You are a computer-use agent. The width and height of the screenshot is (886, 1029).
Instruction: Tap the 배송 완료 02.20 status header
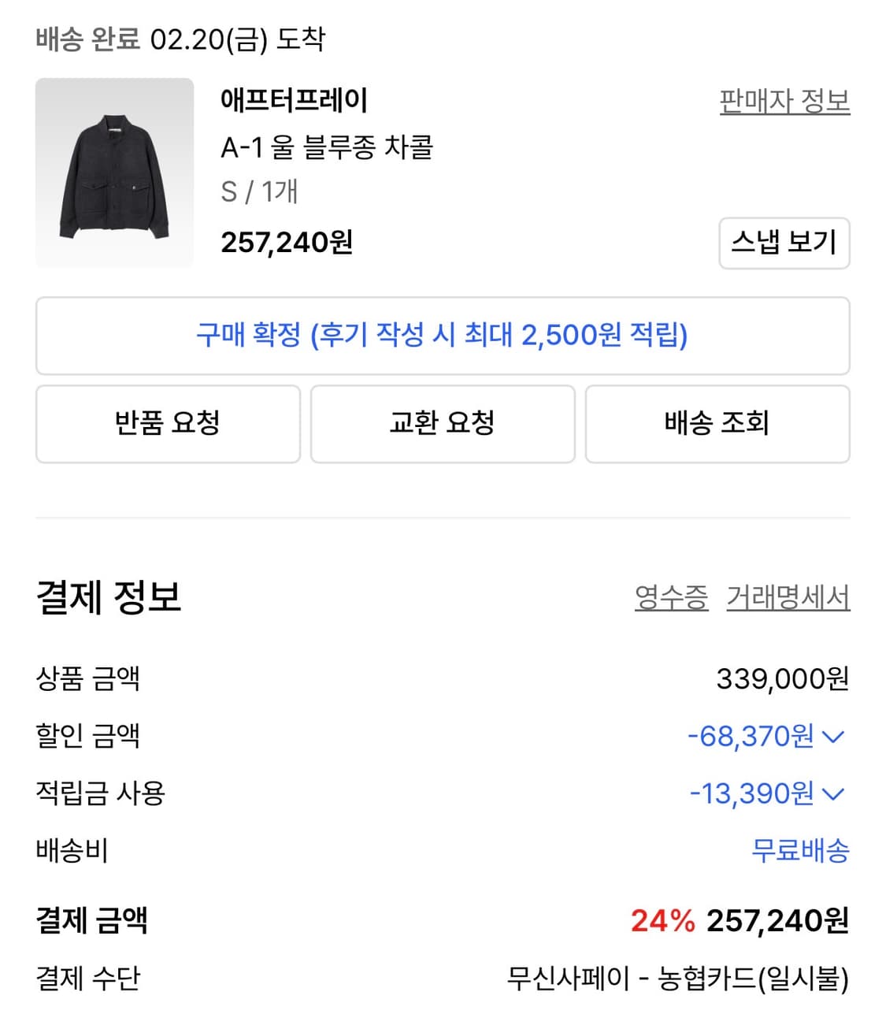(x=180, y=39)
